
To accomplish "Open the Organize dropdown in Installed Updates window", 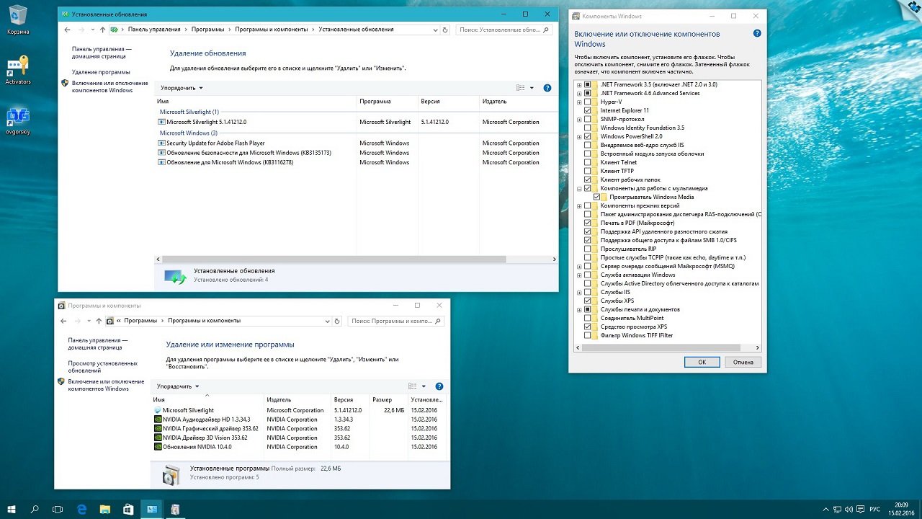I will (182, 88).
